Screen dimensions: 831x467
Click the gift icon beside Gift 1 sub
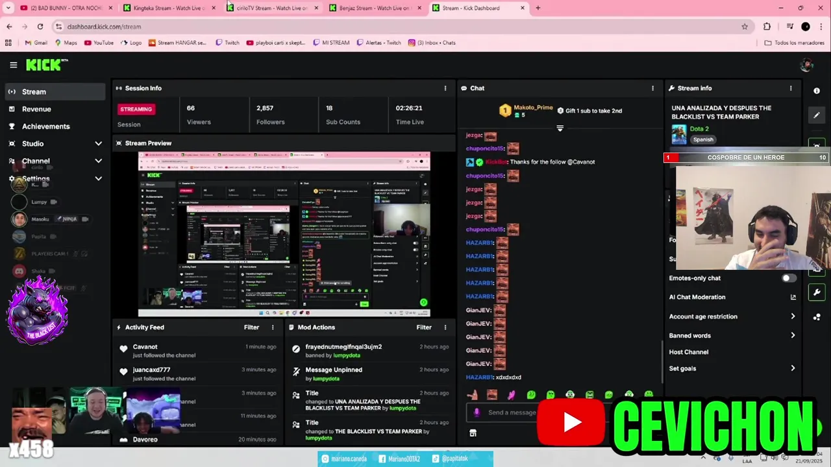(560, 111)
